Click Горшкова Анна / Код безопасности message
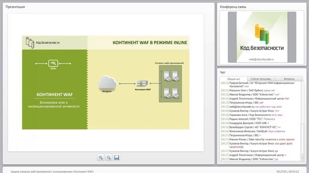This screenshot has height=173, width=309. (252, 115)
